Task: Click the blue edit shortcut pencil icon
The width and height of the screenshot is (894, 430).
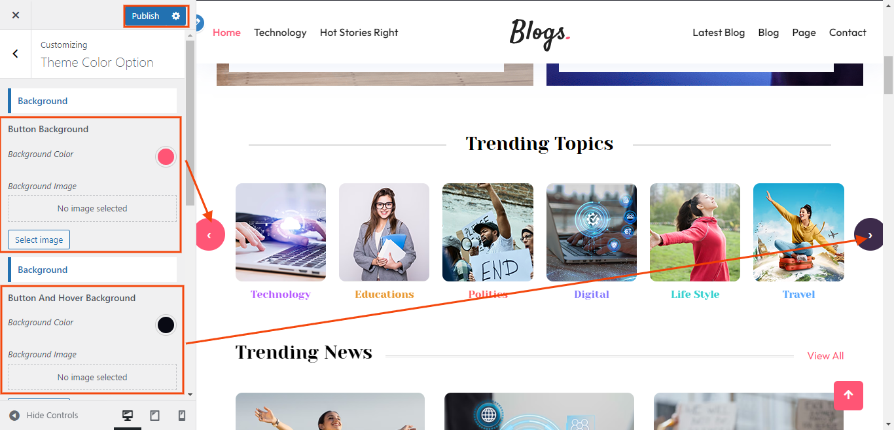Action: tap(199, 23)
